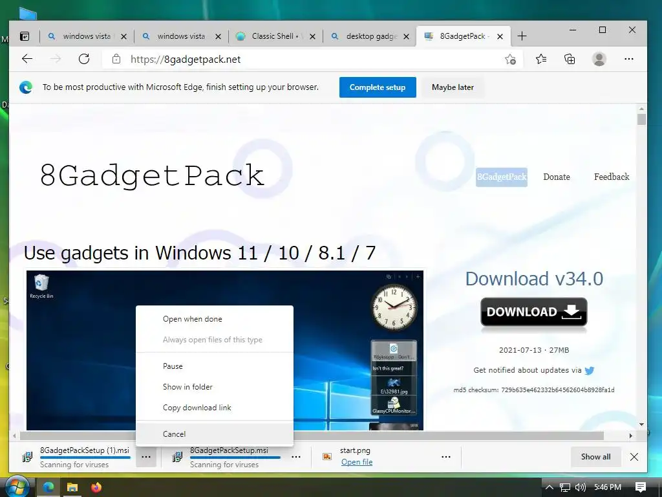Open a new tab with plus icon
The width and height of the screenshot is (662, 497).
(x=522, y=36)
